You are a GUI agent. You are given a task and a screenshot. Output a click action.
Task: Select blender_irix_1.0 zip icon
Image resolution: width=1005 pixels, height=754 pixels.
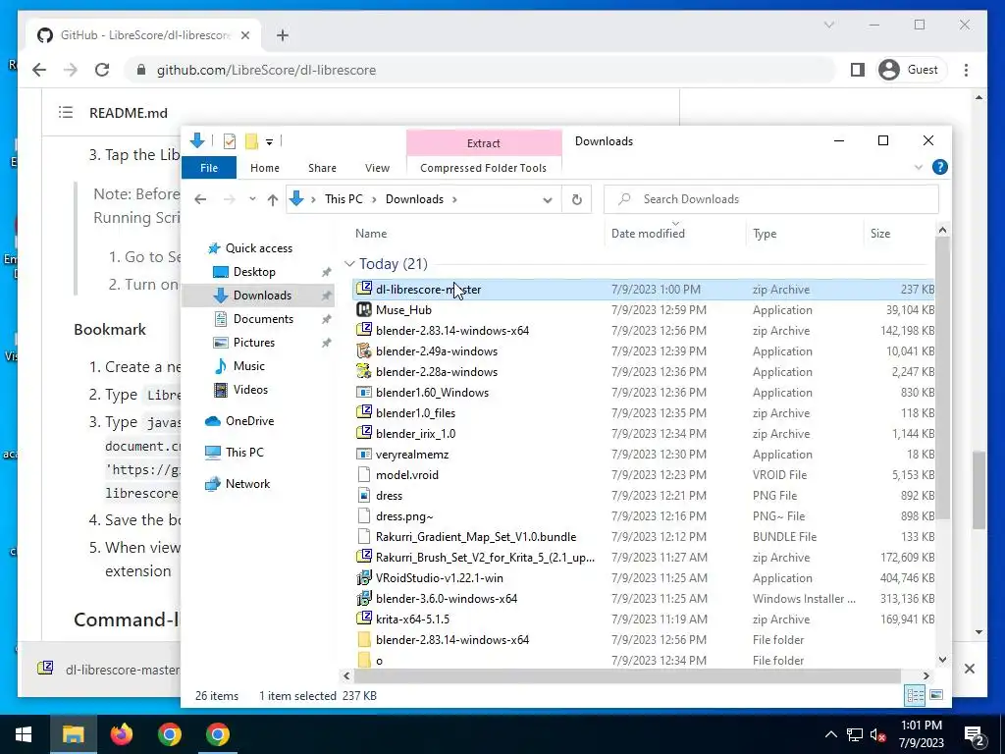[x=364, y=433]
